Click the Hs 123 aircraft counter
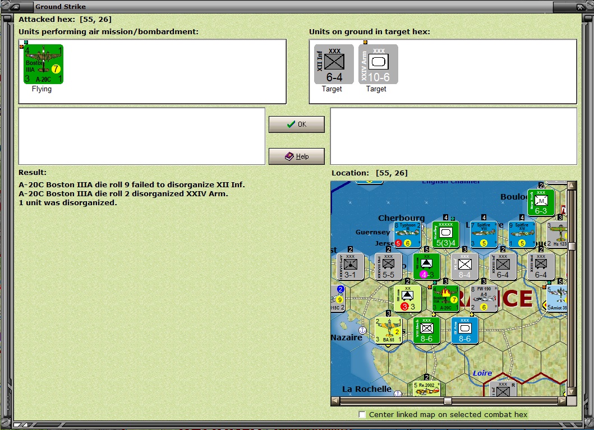Image resolution: width=594 pixels, height=430 pixels. click(557, 235)
